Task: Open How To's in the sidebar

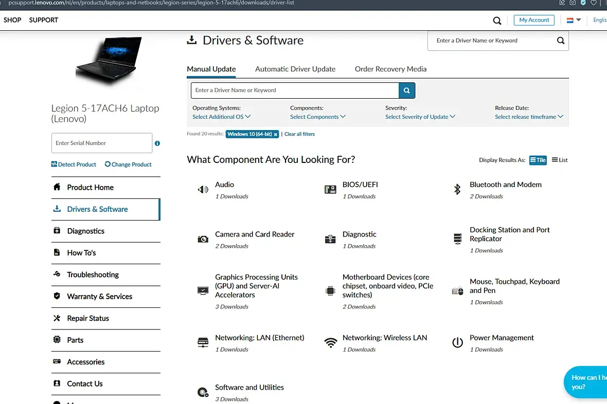Action: click(x=105, y=253)
